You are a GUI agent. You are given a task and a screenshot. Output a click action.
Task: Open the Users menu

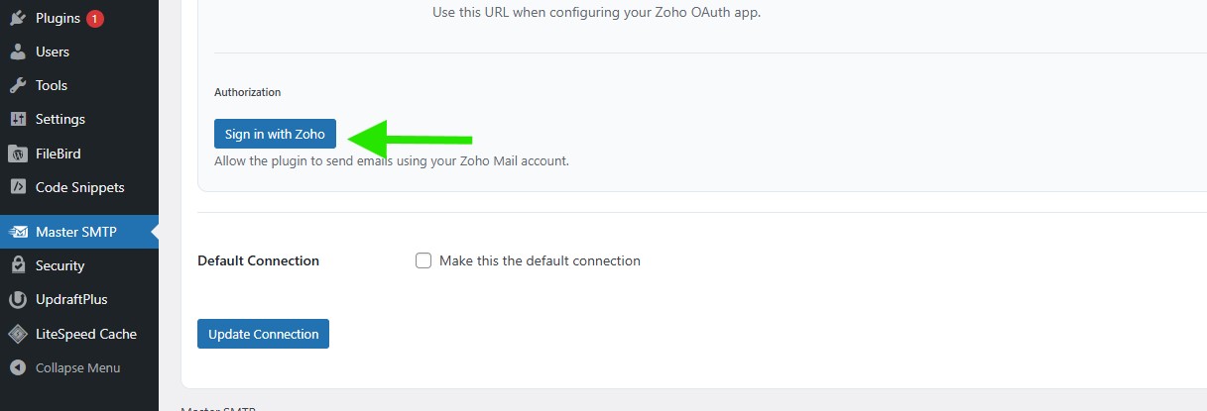click(x=53, y=51)
